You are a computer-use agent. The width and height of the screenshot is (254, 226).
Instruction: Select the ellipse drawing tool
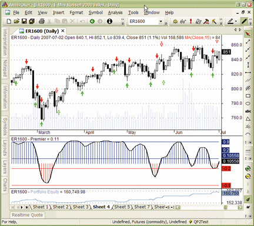click(x=248, y=104)
